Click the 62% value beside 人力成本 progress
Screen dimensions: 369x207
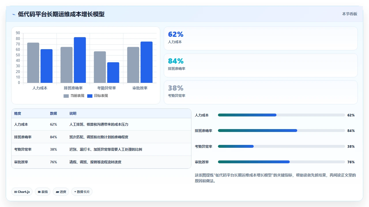(x=351, y=115)
